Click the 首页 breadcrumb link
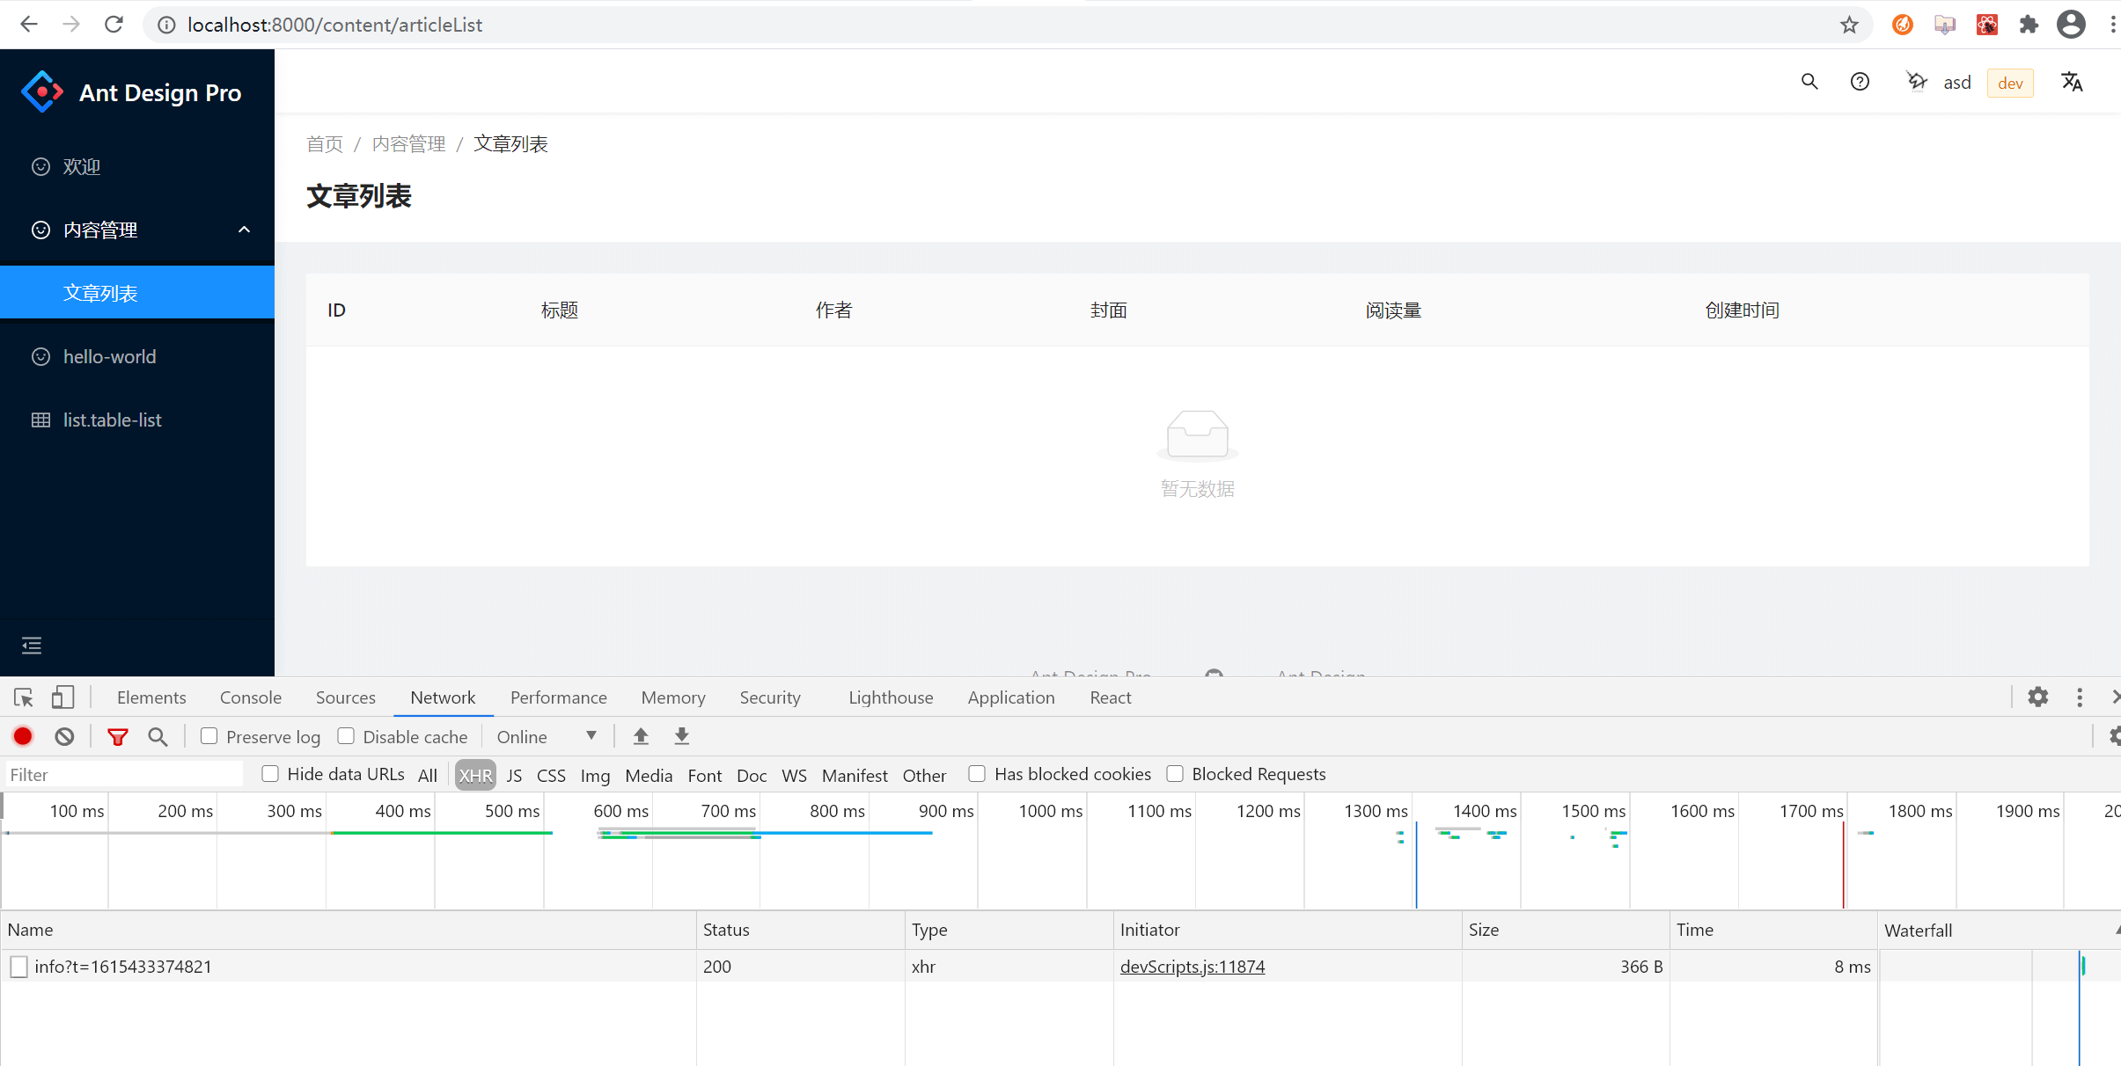Screen dimensions: 2121x1066 tap(324, 144)
